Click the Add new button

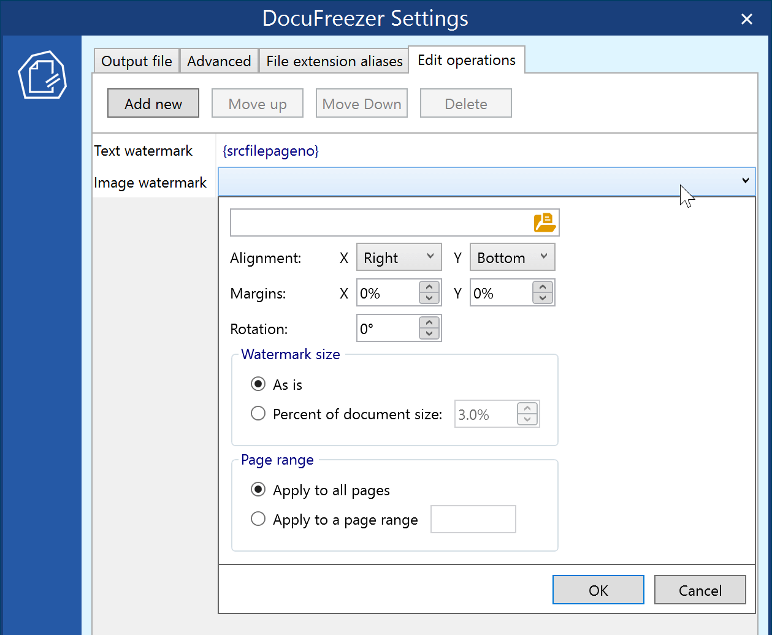click(x=153, y=103)
